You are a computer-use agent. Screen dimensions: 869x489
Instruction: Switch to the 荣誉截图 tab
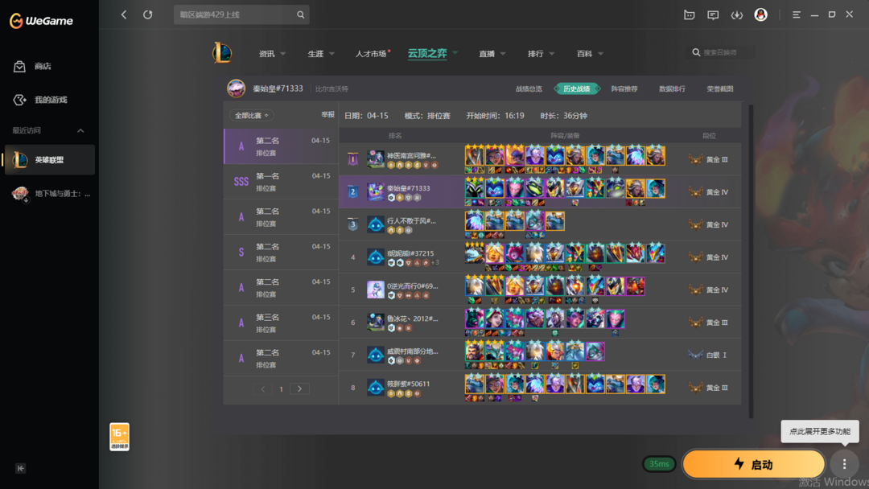[x=720, y=89]
